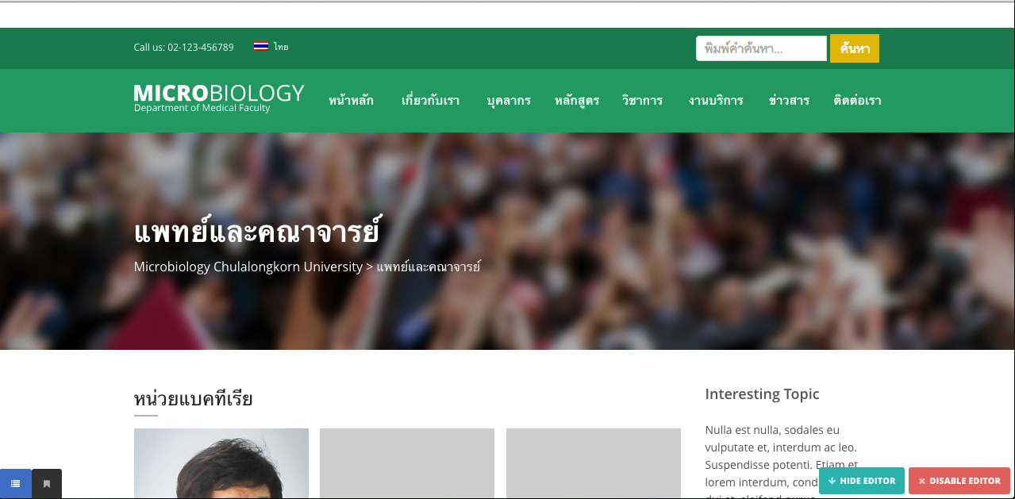1015x499 pixels.
Task: Open the blue list icon panel
Action: click(x=16, y=484)
